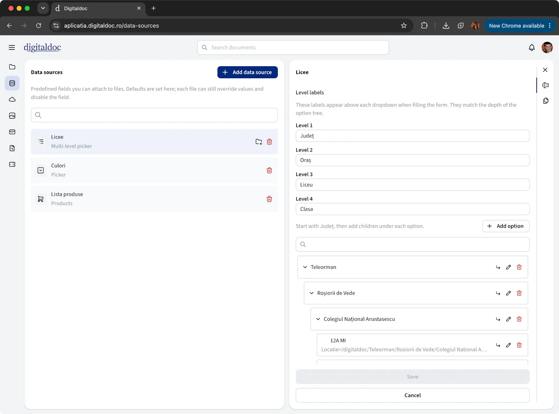This screenshot has width=559, height=414.
Task: Edit the Teleorman option
Action: coord(509,267)
